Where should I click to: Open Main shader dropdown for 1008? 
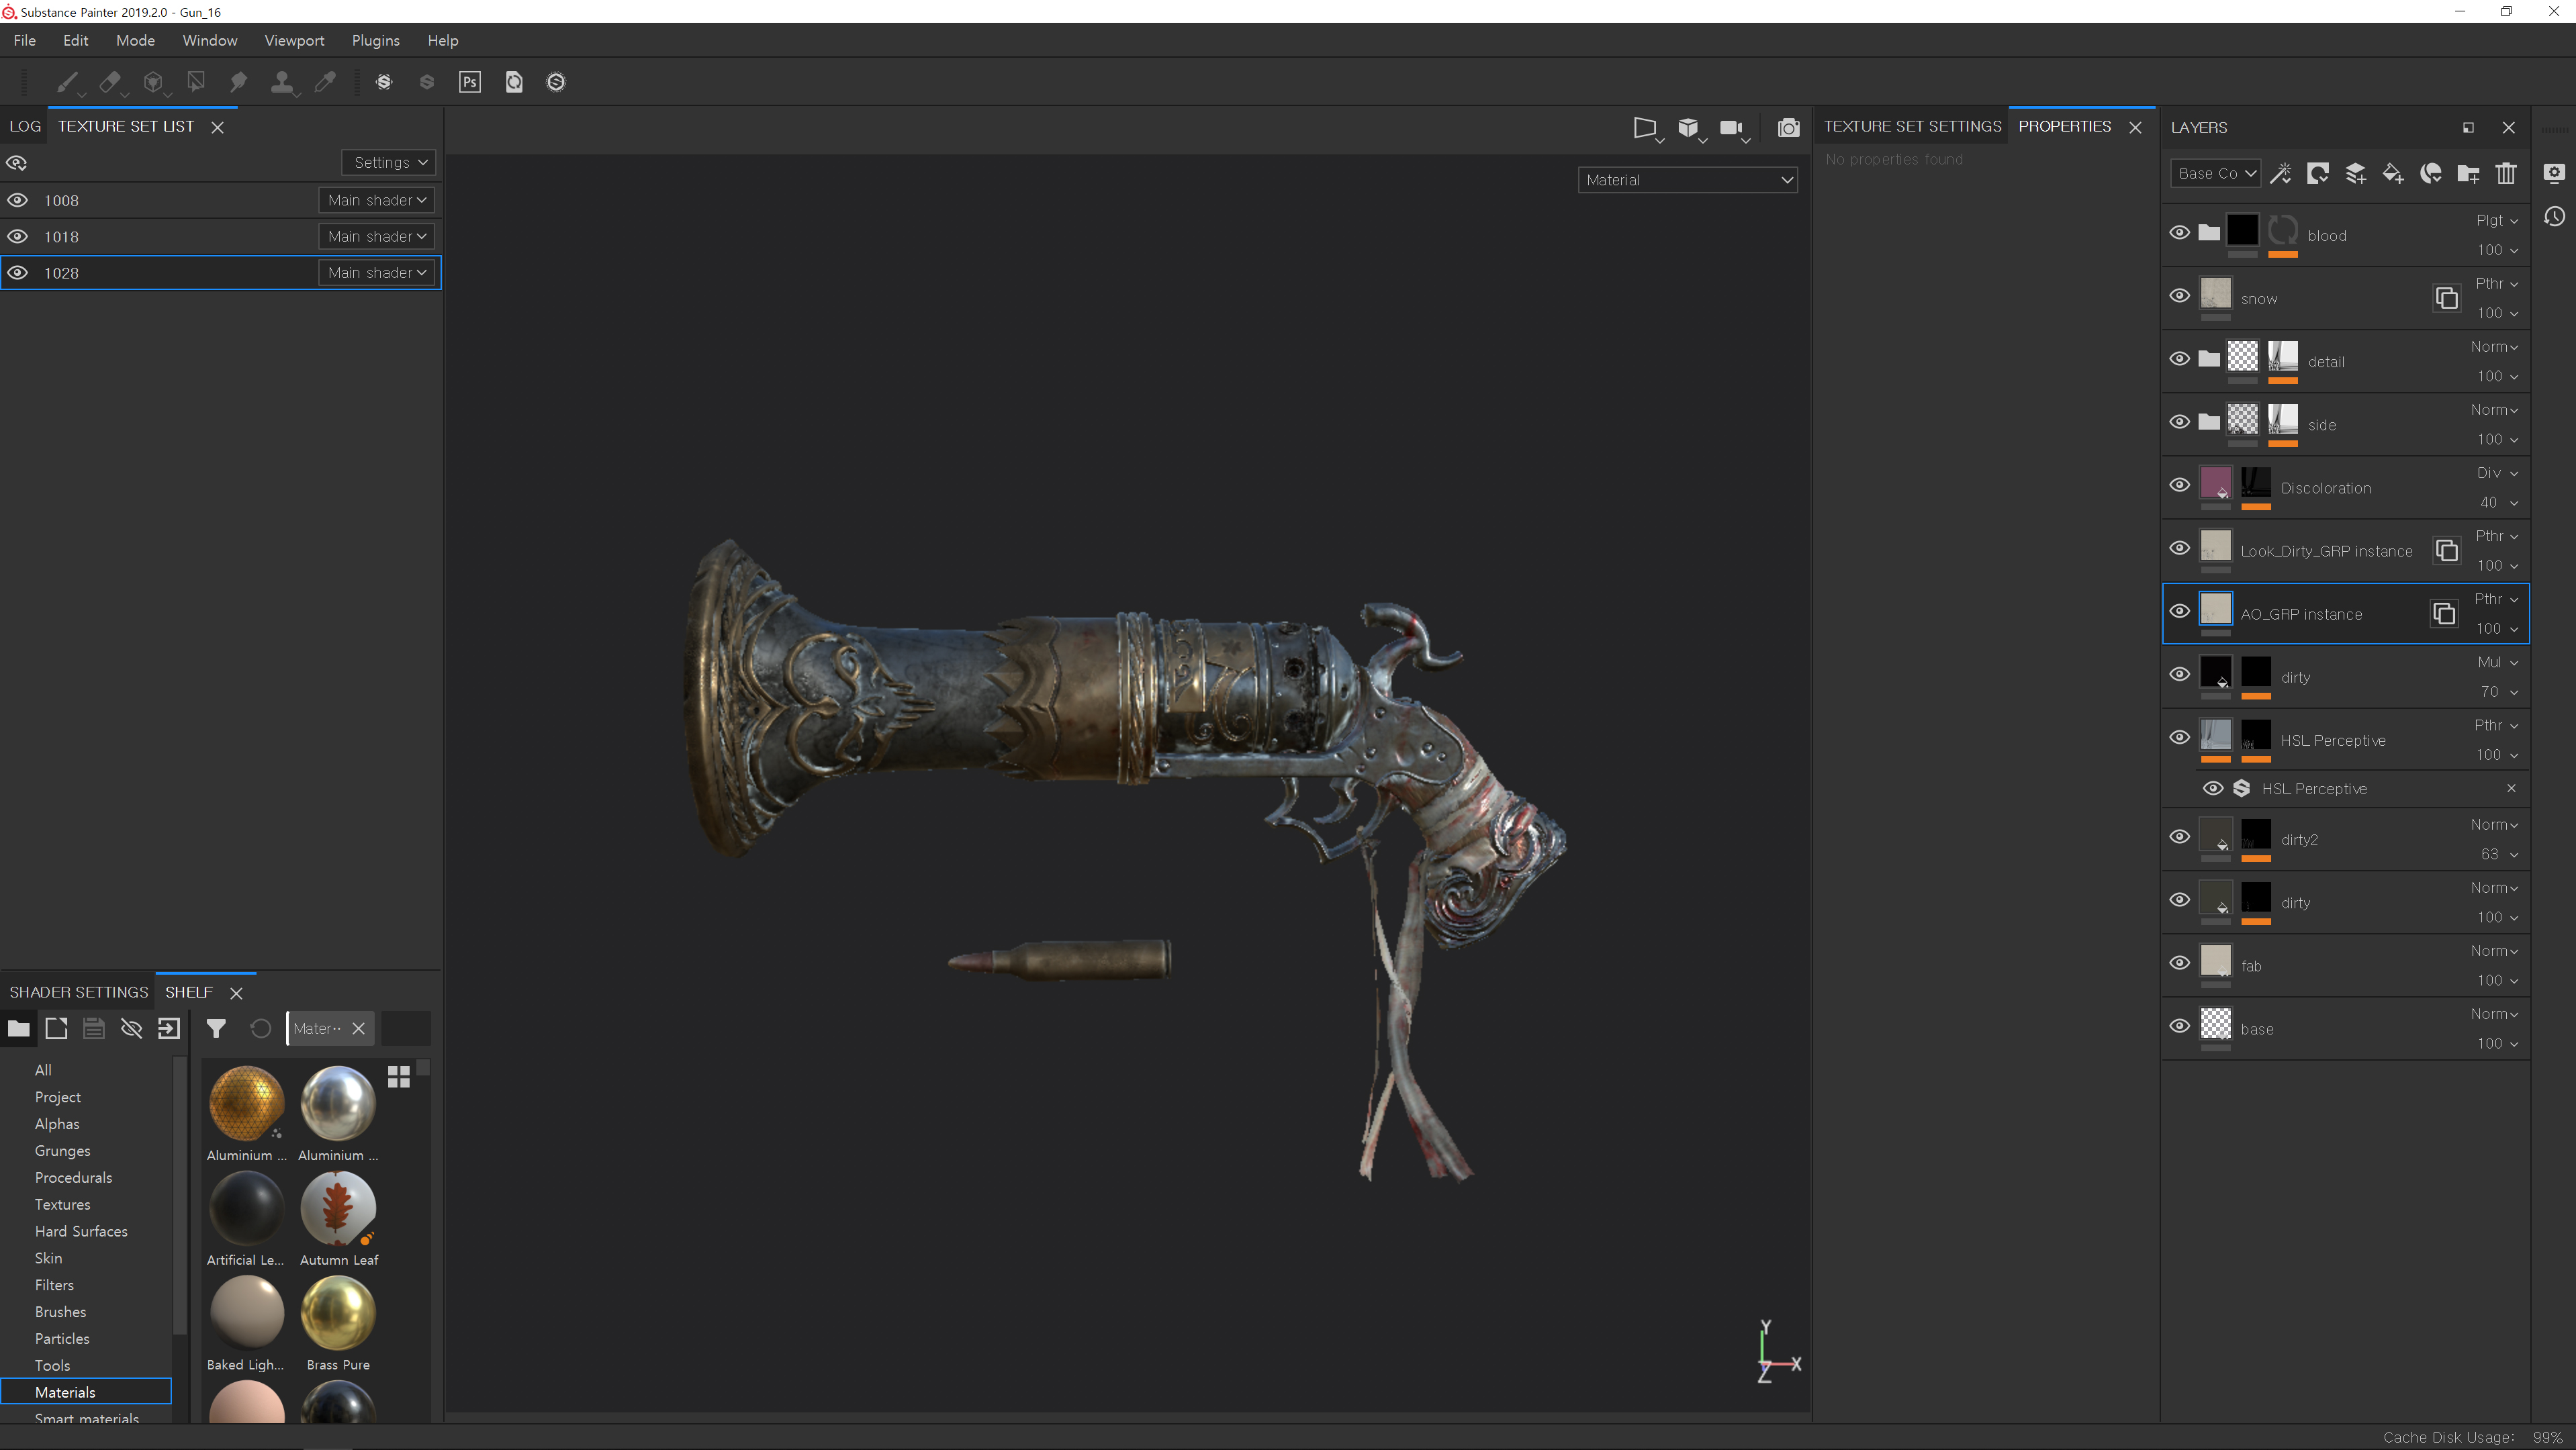click(x=377, y=200)
